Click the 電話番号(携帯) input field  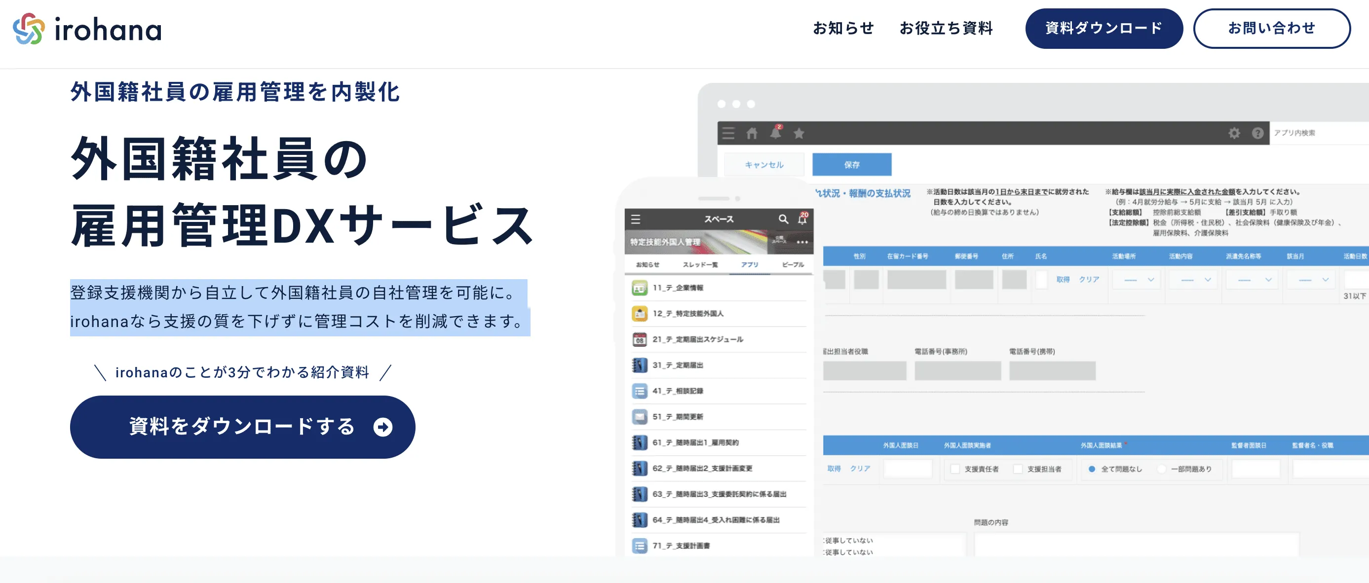[x=1052, y=370]
